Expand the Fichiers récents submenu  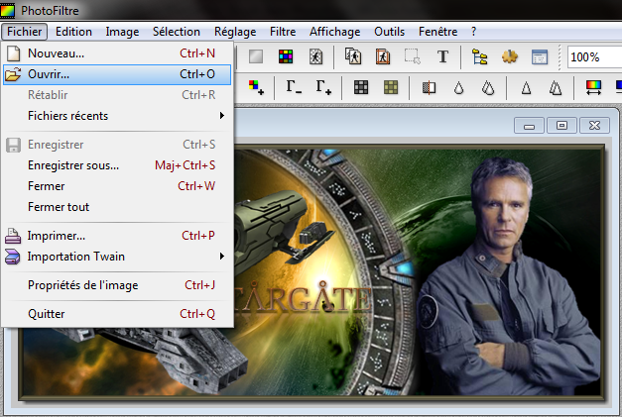click(117, 116)
